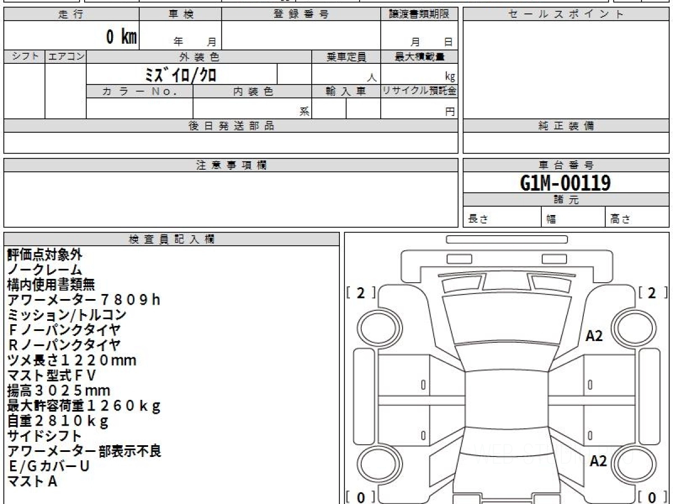Select the 最大許容荷重1260kg line
The width and height of the screenshot is (673, 504).
(x=84, y=406)
